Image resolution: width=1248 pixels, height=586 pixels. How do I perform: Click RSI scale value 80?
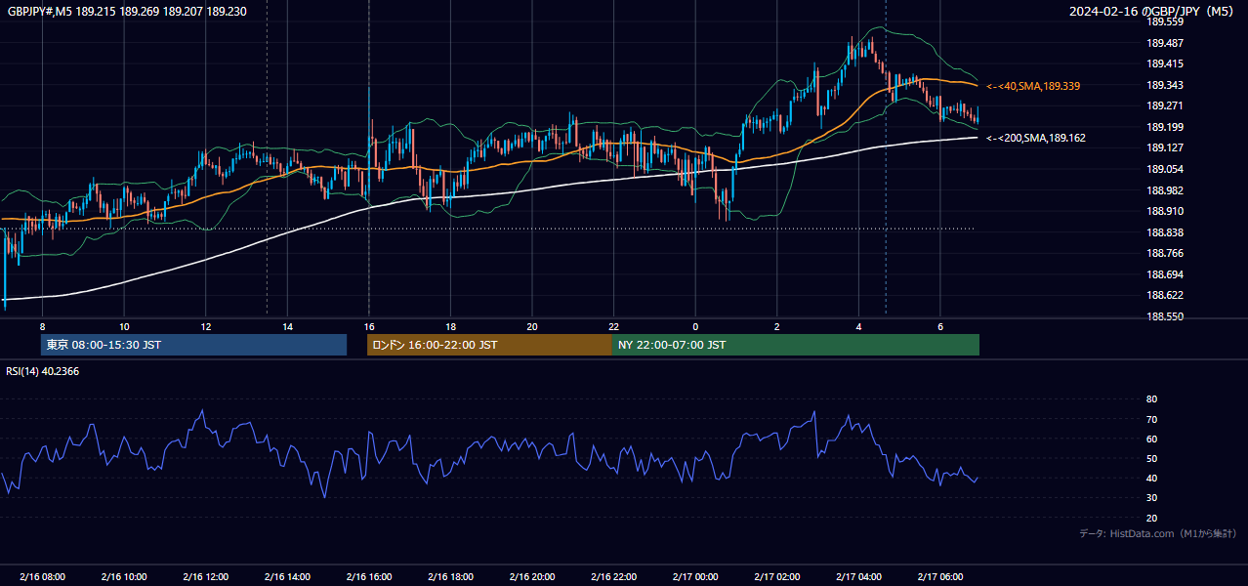click(1151, 399)
